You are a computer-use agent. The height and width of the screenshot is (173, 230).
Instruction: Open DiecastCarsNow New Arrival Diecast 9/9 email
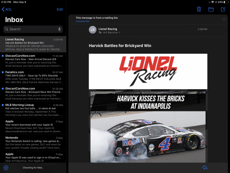[x=33, y=61]
